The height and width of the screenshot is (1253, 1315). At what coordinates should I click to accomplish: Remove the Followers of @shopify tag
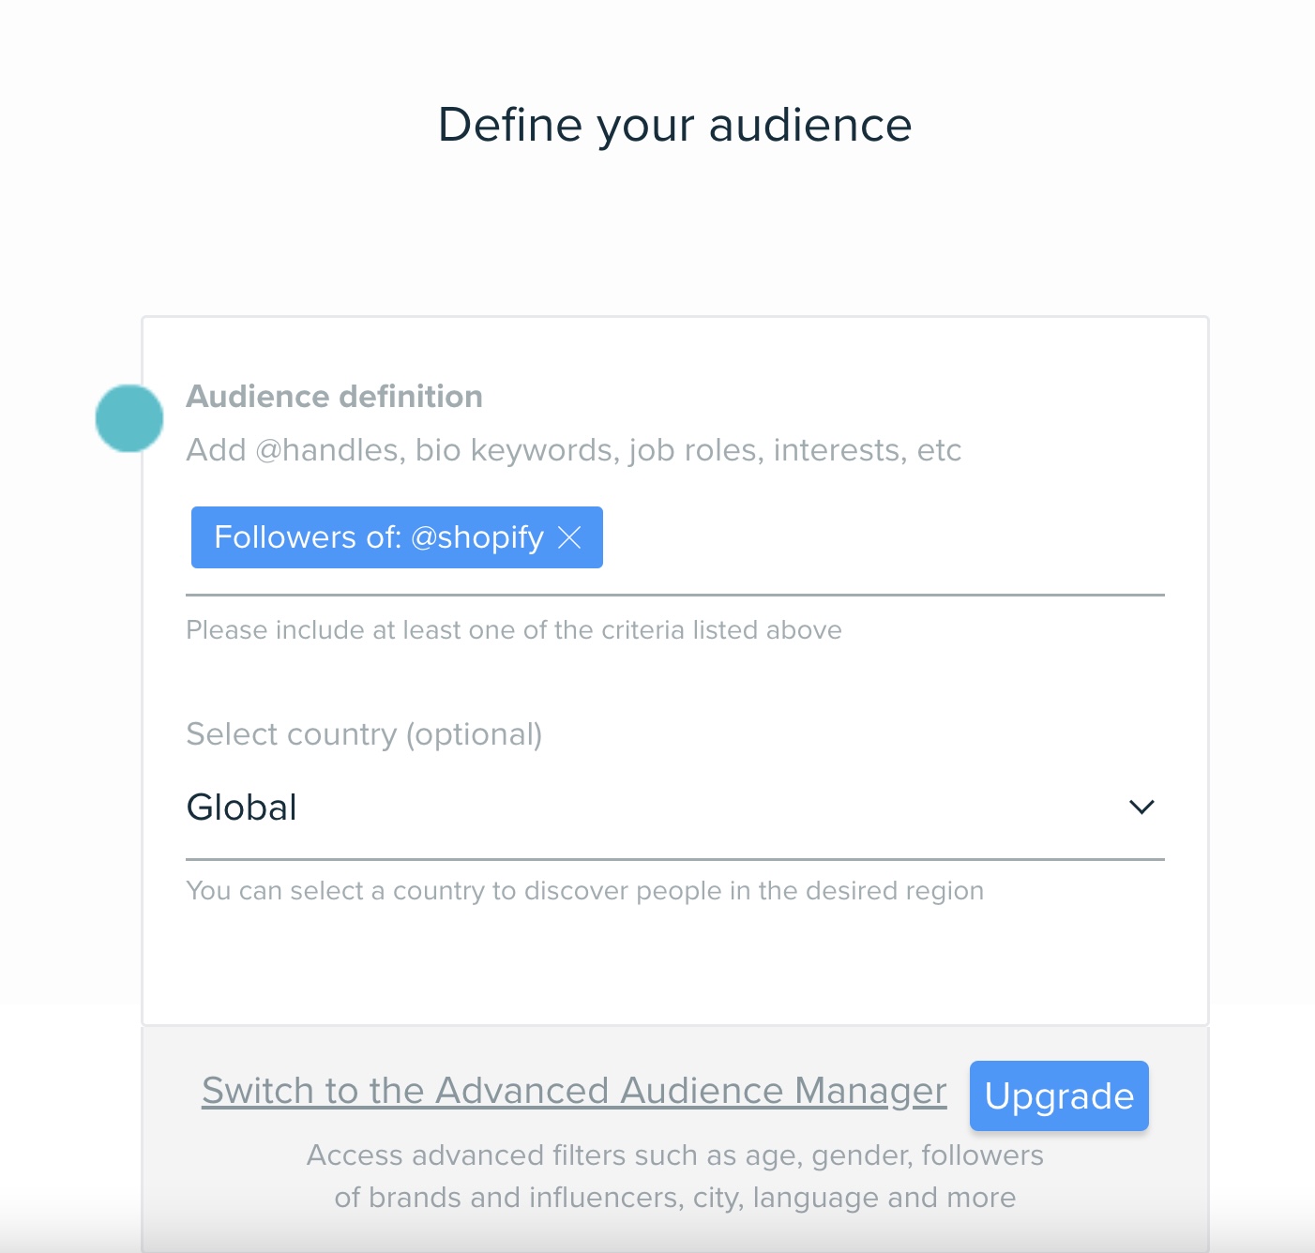pos(569,537)
